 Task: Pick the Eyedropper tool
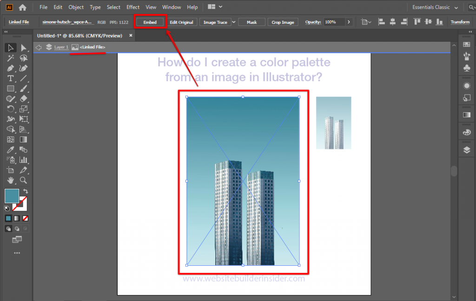10,150
